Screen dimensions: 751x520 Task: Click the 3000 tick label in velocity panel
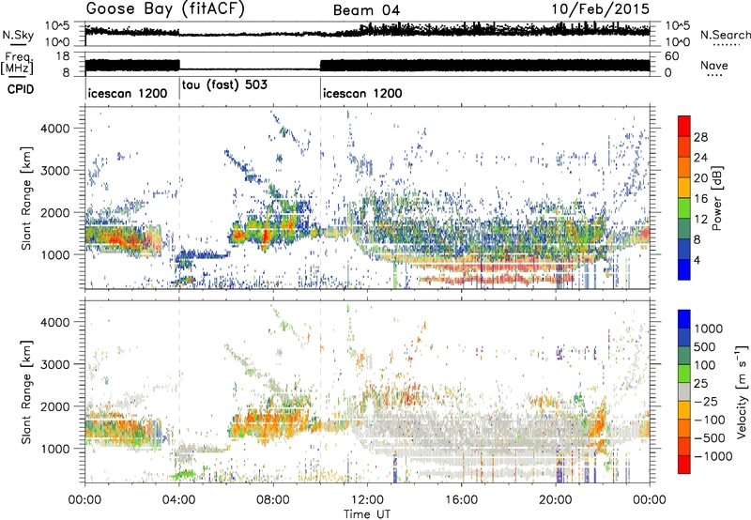point(54,364)
